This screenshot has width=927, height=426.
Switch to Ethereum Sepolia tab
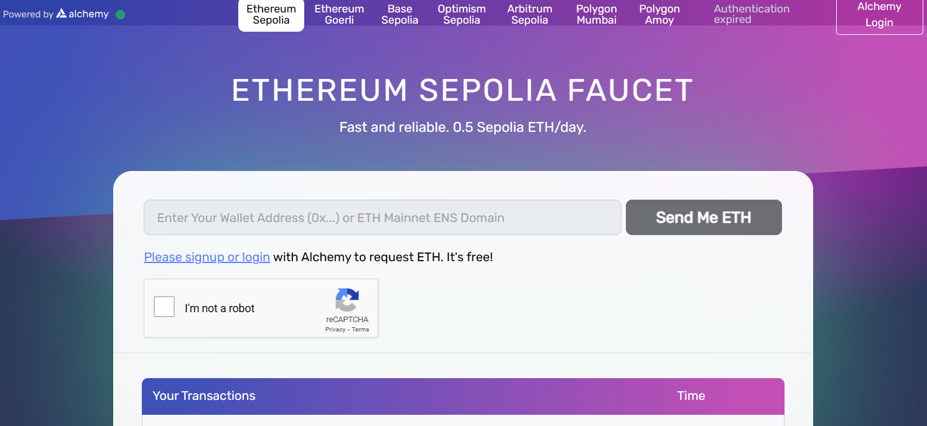(271, 14)
